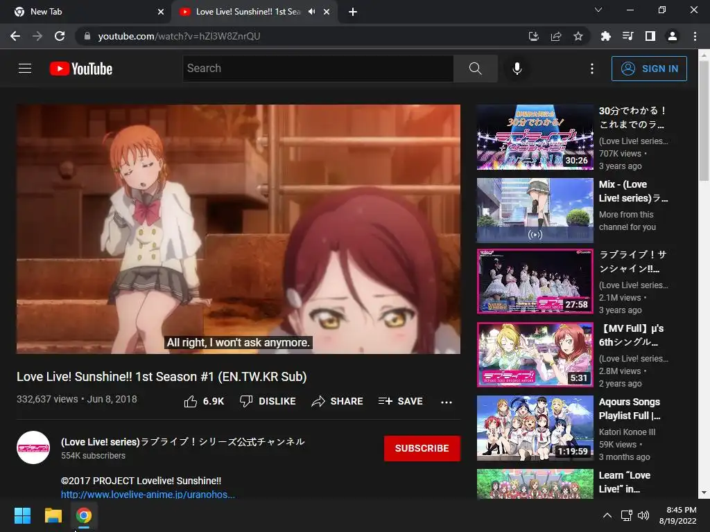Open the Love Live channel avatar
Screen dimensions: 710x532
pos(33,447)
